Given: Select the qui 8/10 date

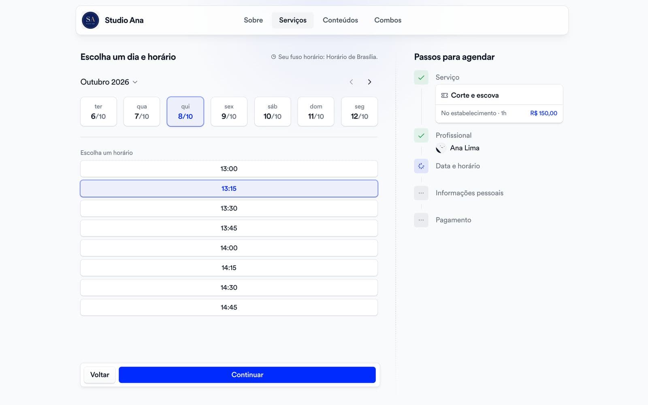Looking at the screenshot, I should 185,111.
